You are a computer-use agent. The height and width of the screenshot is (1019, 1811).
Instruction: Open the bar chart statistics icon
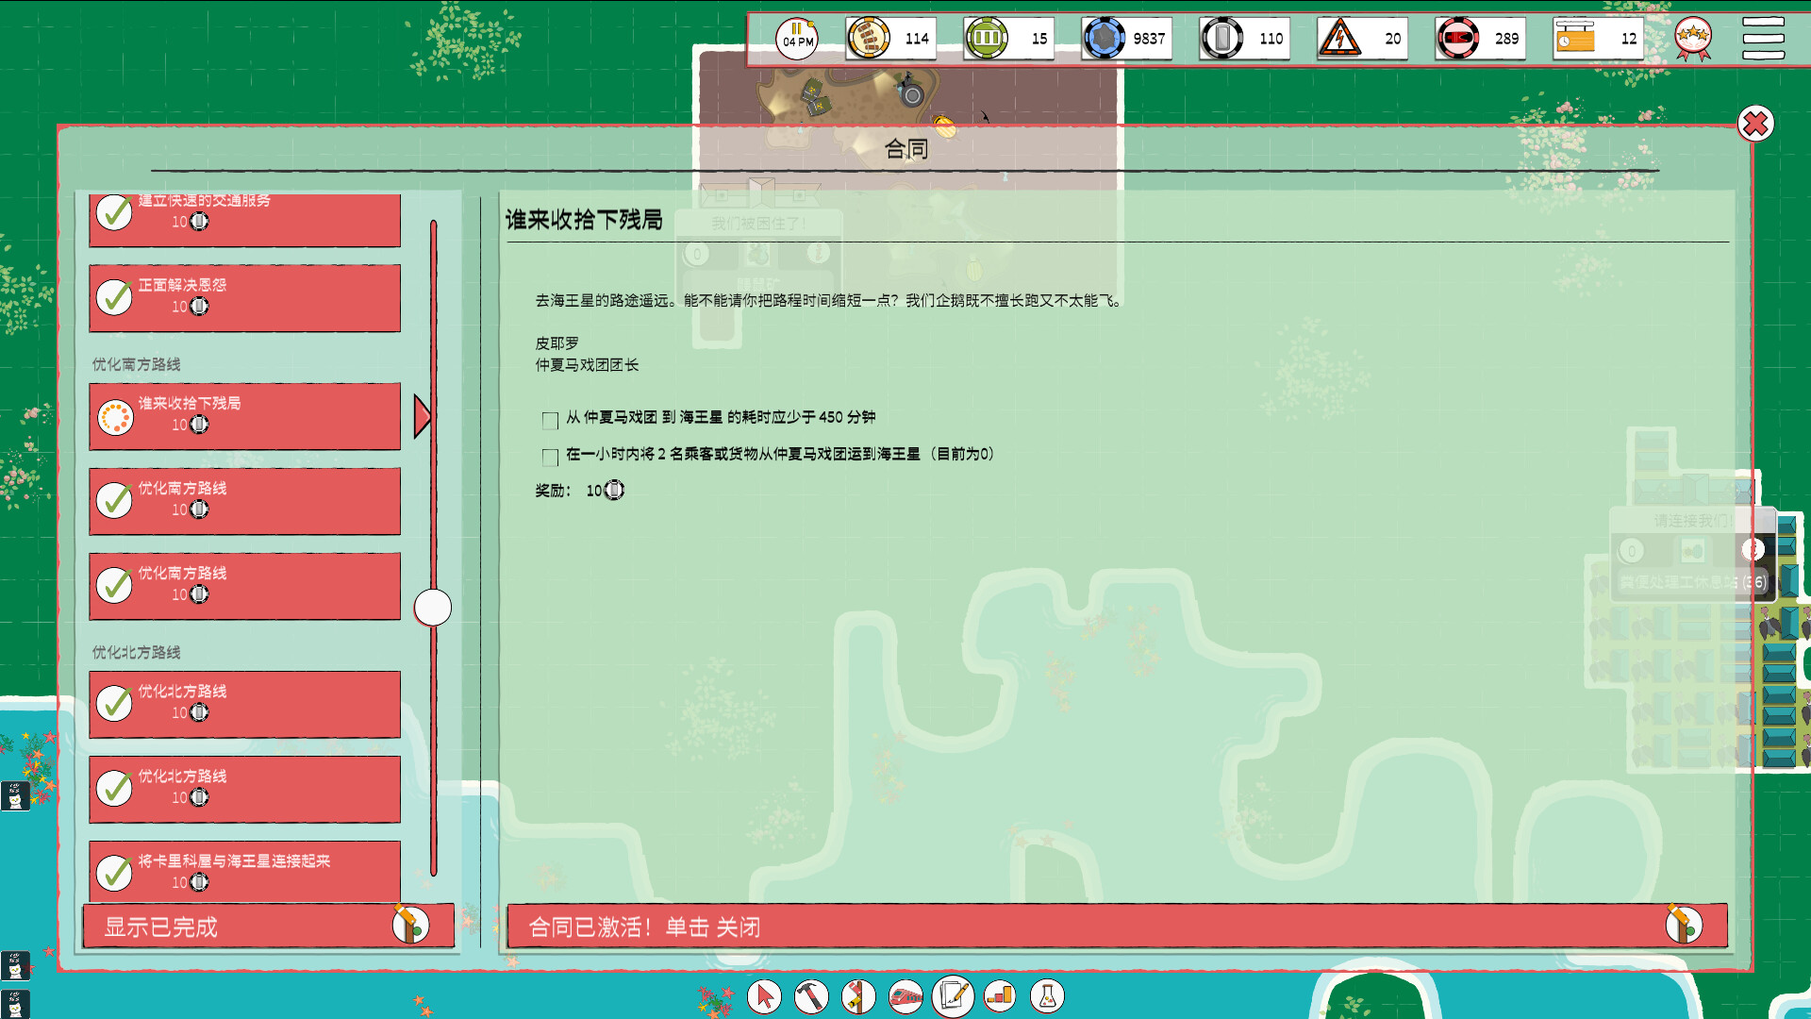pyautogui.click(x=1000, y=996)
